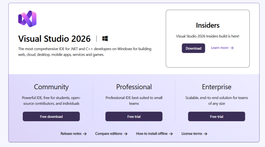Click the Visual Studio 2026 heading
This screenshot has height=147, width=265.
54,39
